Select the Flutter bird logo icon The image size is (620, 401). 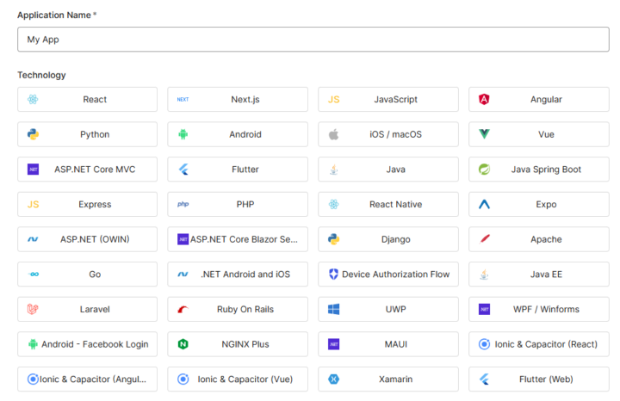[x=183, y=170]
